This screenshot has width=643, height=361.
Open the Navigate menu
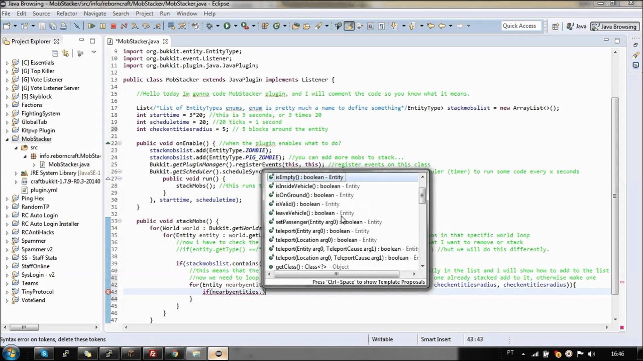click(x=95, y=14)
